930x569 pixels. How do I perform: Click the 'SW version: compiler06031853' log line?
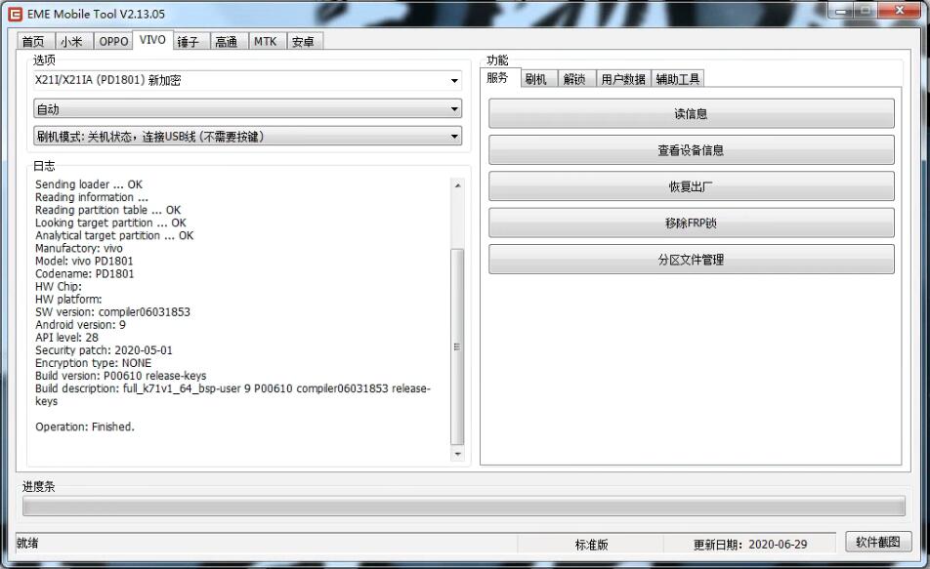point(112,311)
